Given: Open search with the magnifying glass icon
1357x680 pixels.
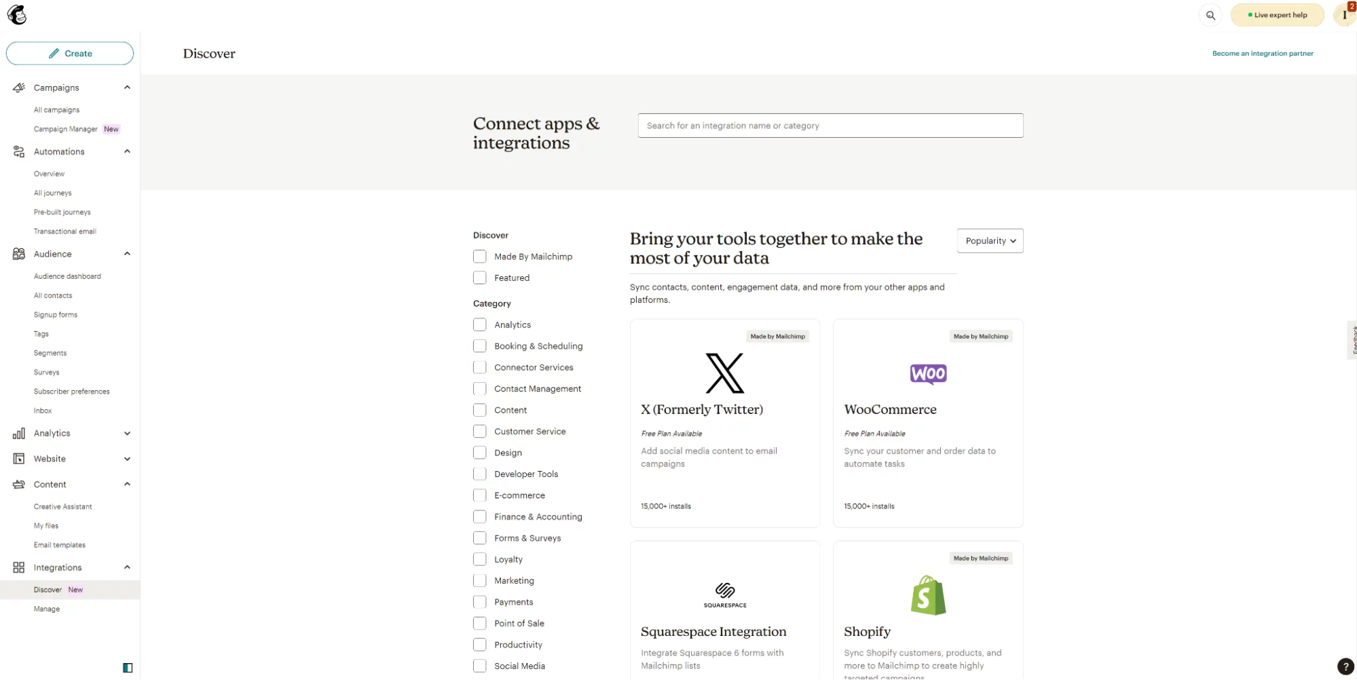Looking at the screenshot, I should coord(1210,15).
